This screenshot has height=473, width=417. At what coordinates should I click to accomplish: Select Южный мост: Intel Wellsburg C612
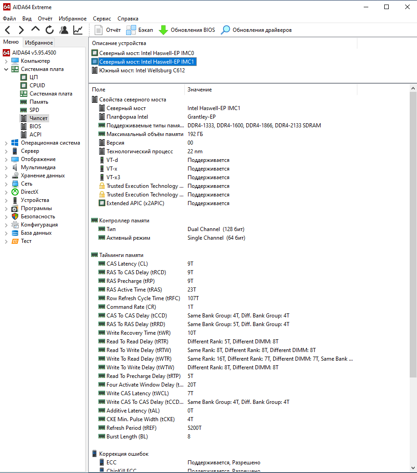tap(138, 70)
